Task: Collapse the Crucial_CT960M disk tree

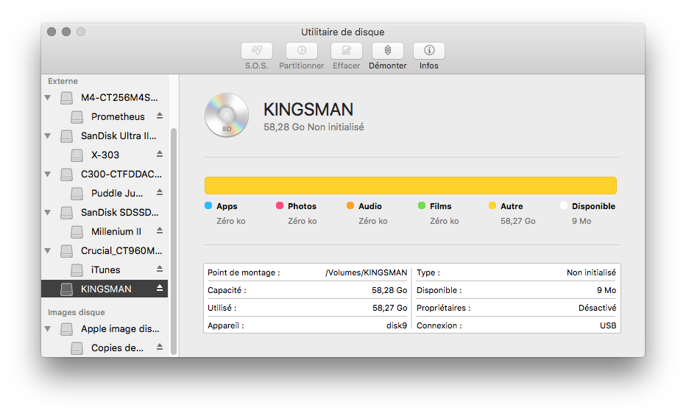Action: (48, 250)
